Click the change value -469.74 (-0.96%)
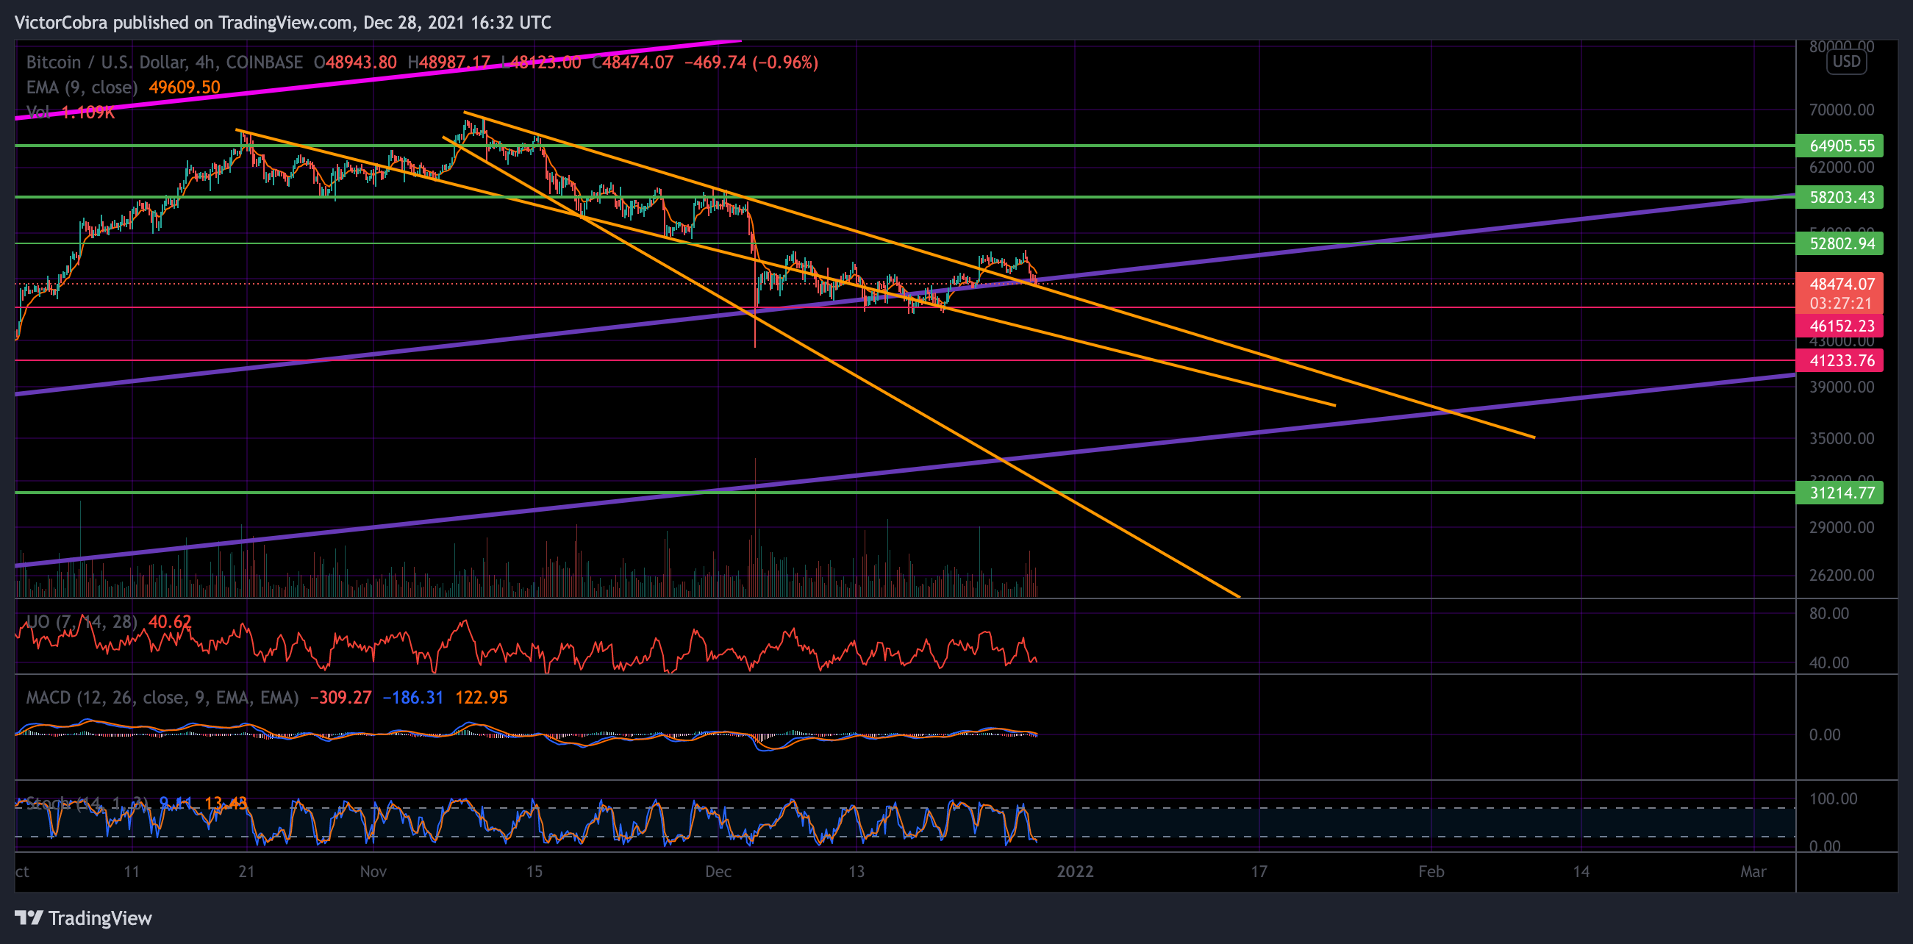 751,62
